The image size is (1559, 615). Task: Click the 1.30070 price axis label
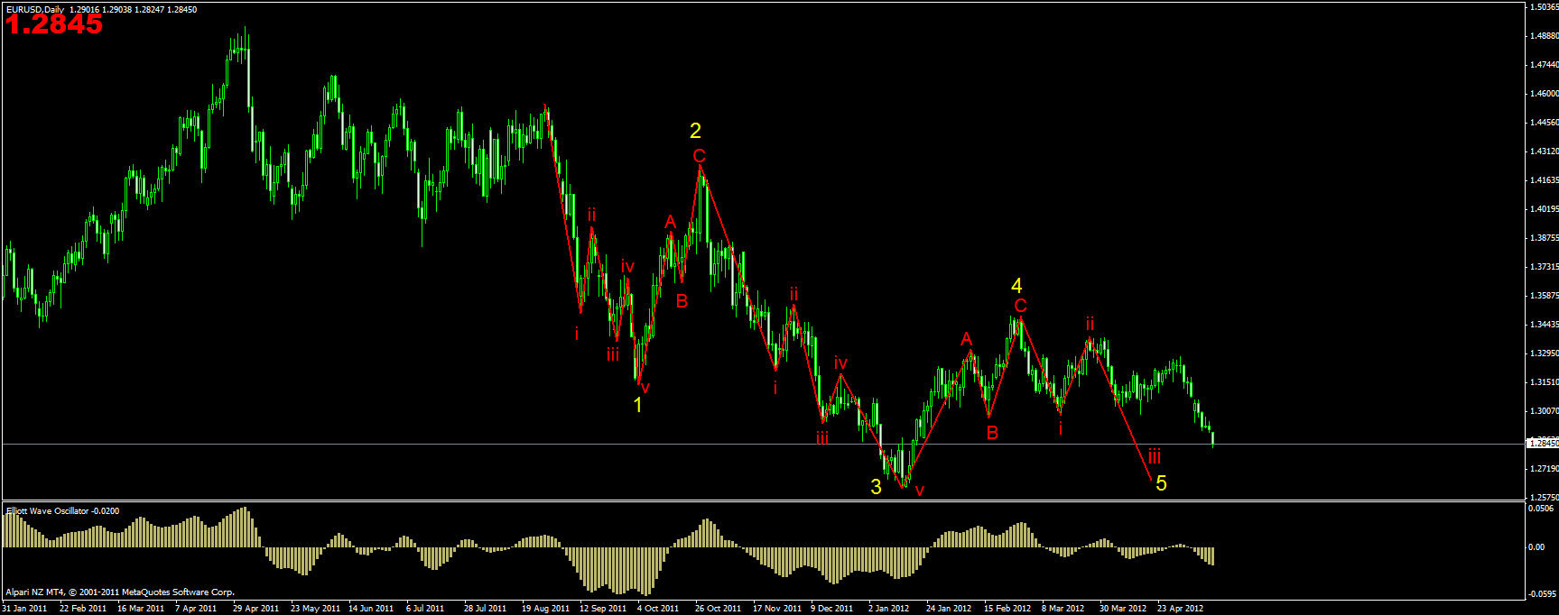(1544, 411)
